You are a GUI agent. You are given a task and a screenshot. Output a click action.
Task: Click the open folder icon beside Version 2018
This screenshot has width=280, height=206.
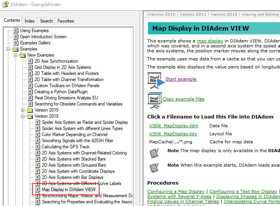coord(30,116)
